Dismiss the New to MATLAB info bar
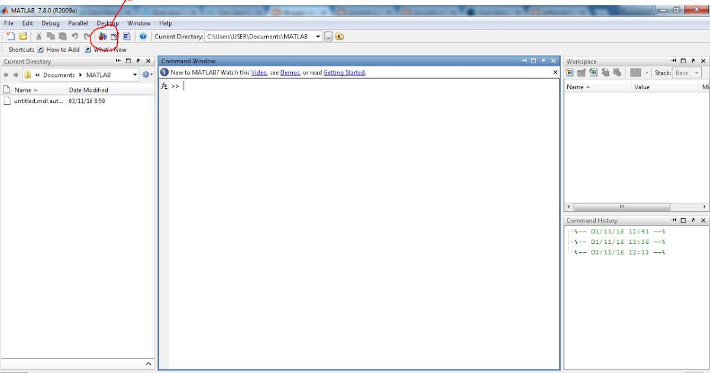The width and height of the screenshot is (710, 373). 555,72
